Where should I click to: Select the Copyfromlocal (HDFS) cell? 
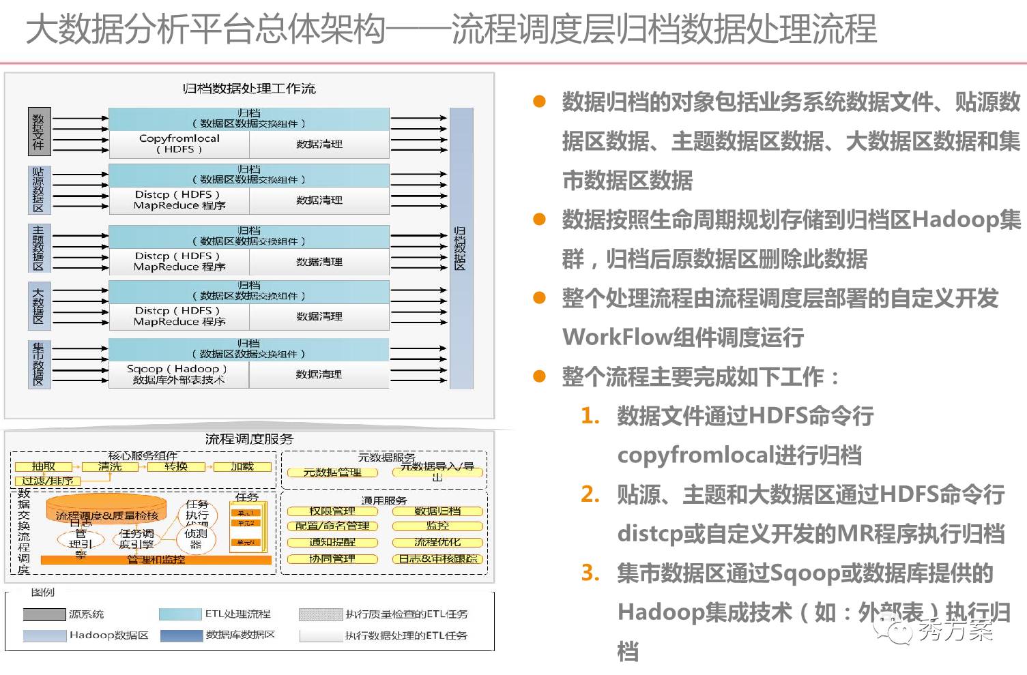tap(179, 144)
